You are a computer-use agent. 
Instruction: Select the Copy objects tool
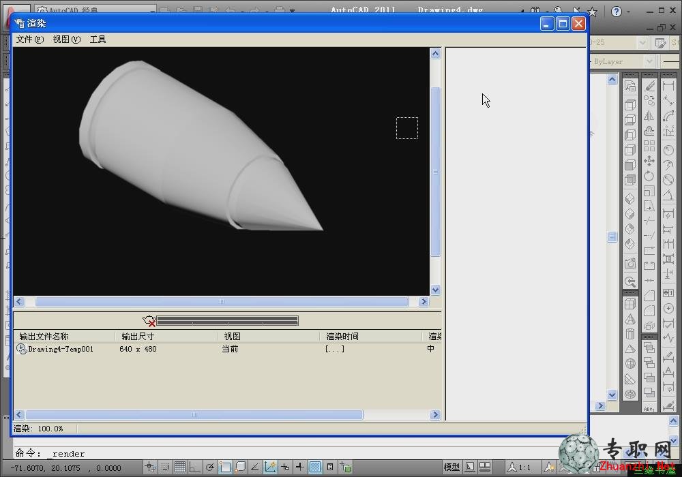pyautogui.click(x=649, y=101)
